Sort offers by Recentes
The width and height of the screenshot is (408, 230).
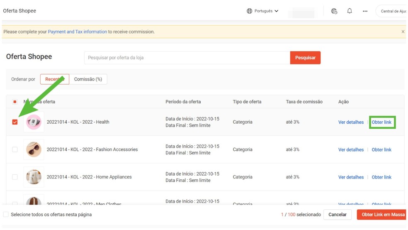pos(55,79)
